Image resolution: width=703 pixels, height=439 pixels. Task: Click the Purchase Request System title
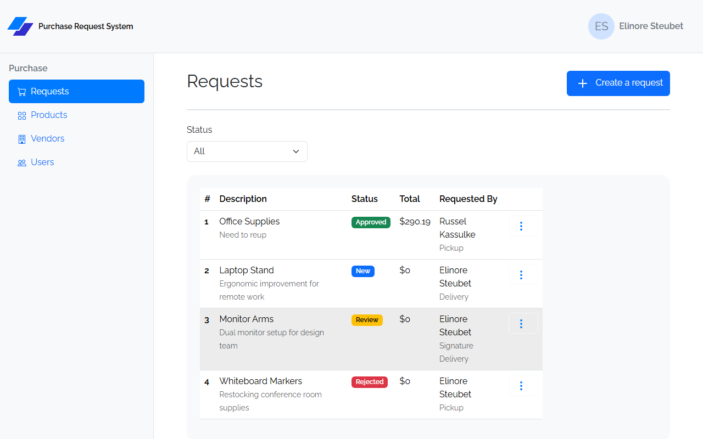[x=86, y=26]
